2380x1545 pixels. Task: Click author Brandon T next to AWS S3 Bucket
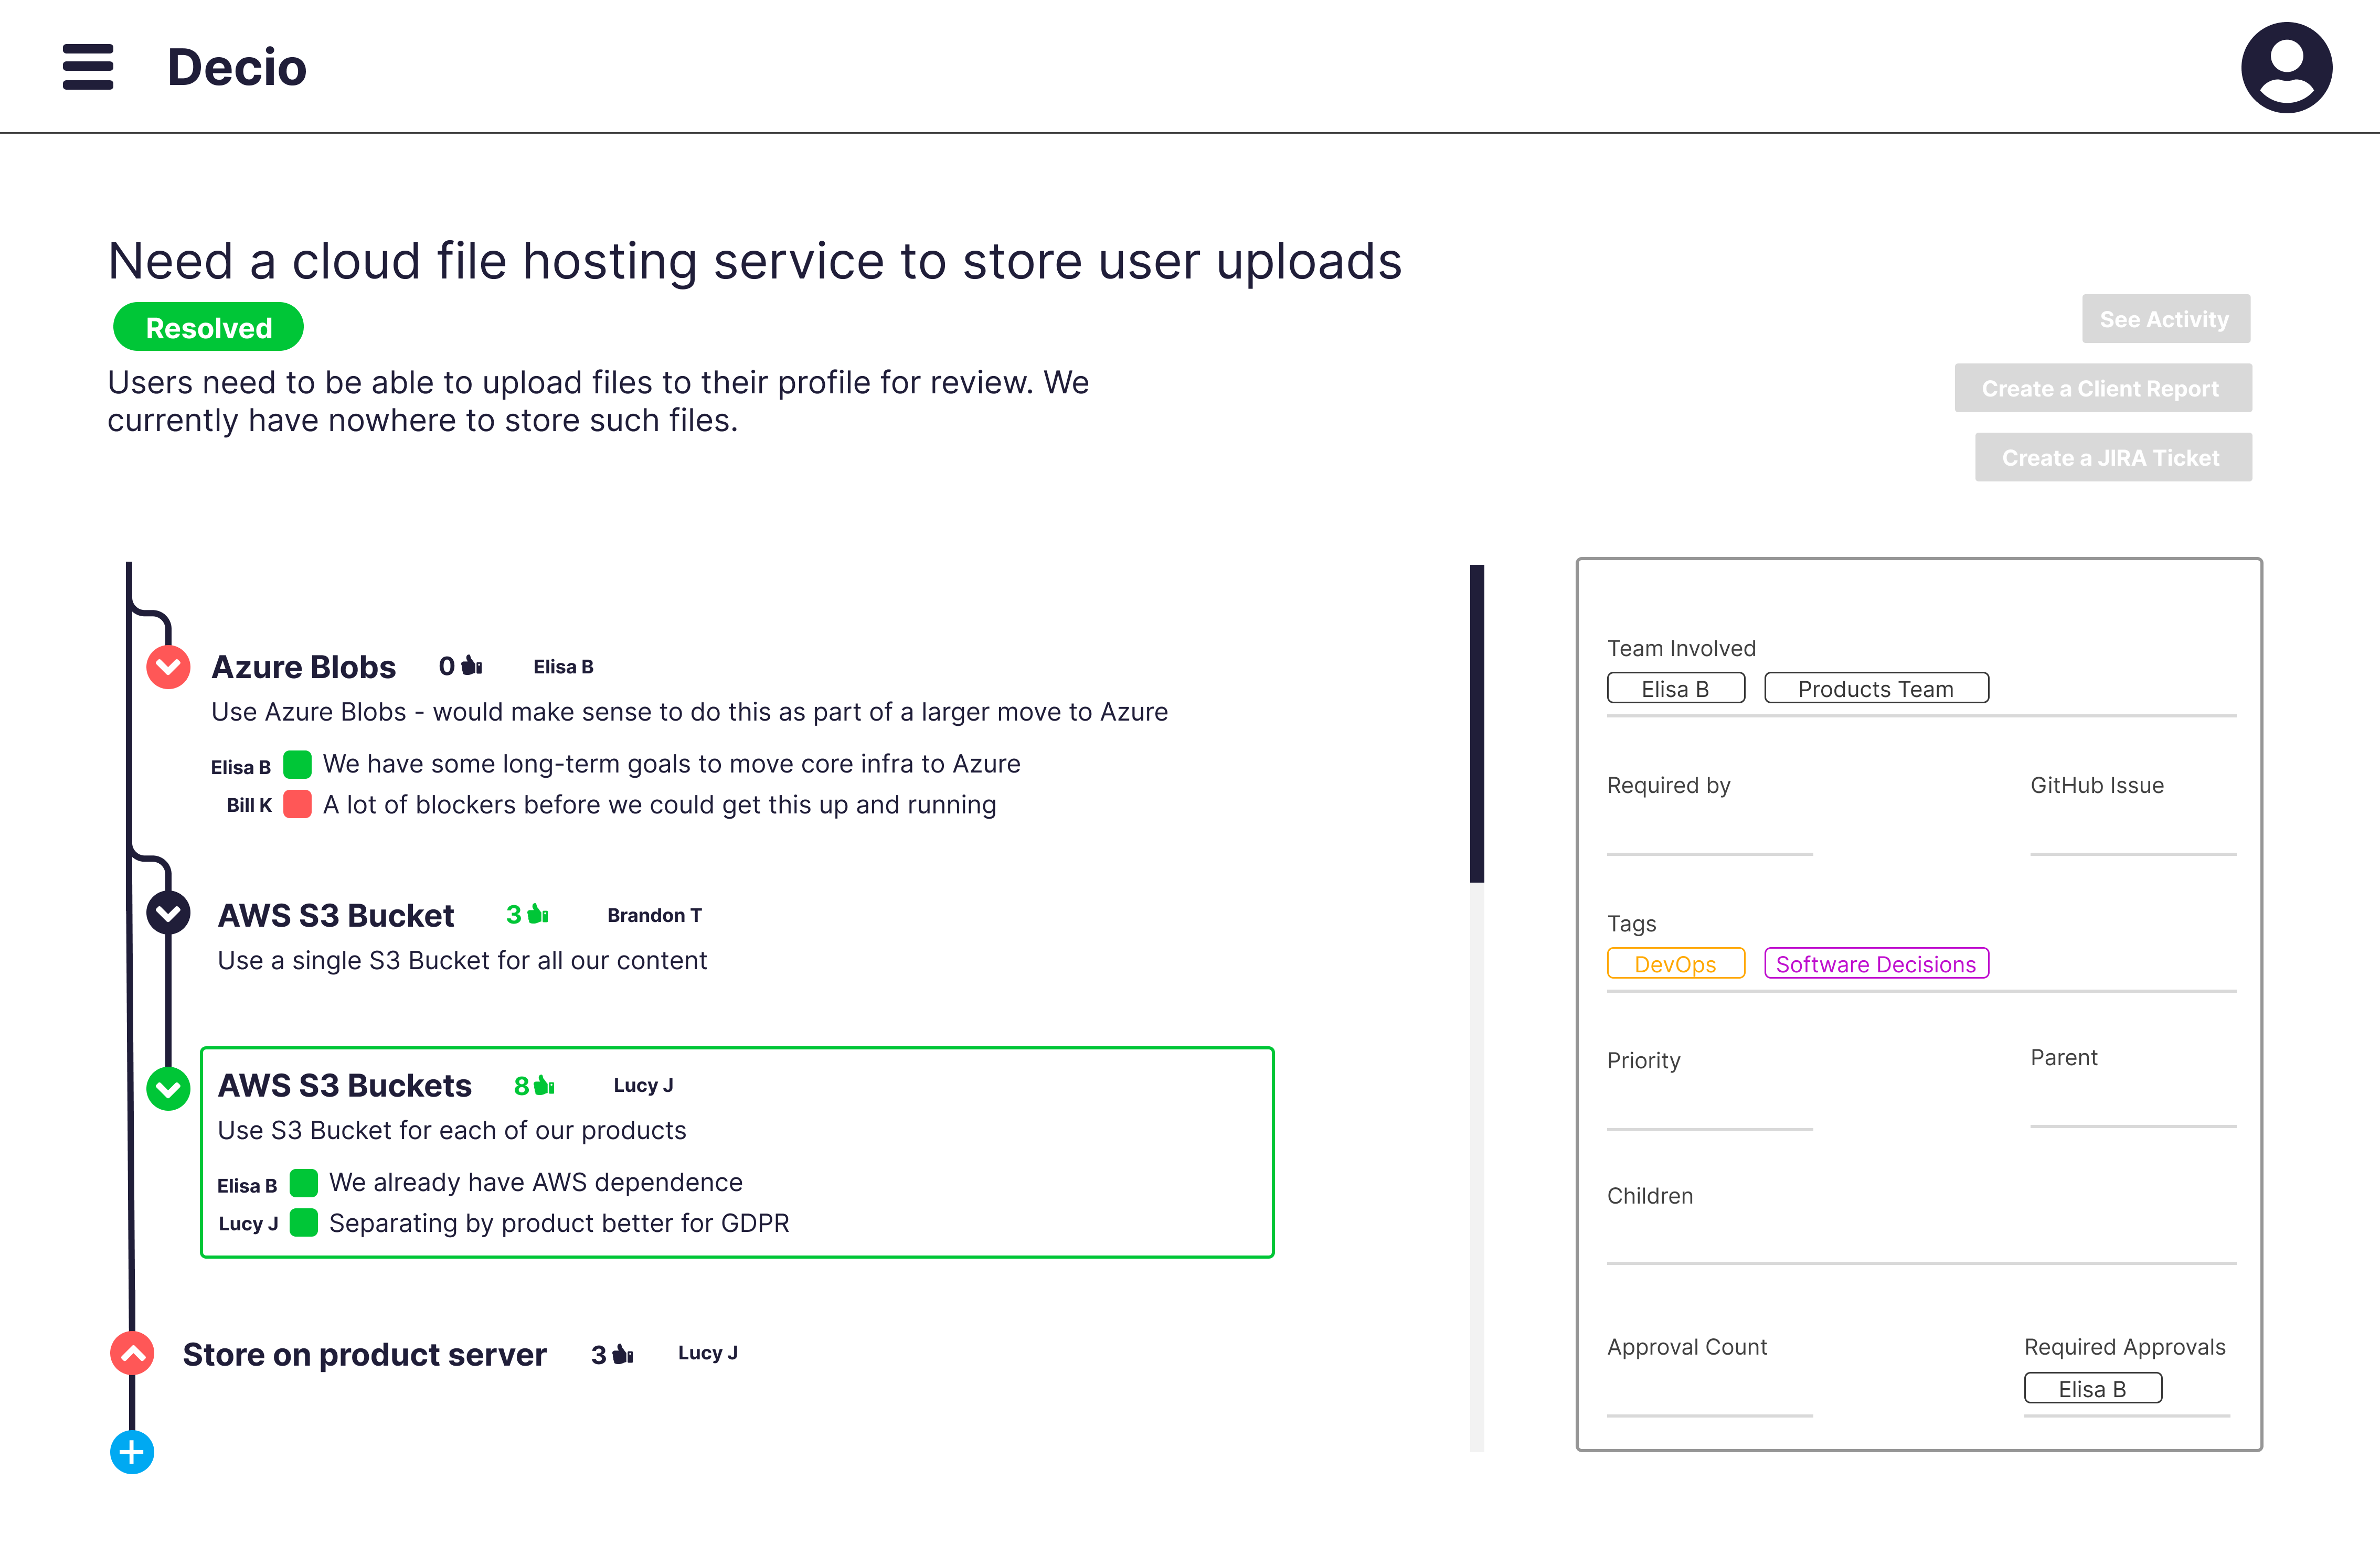point(655,915)
